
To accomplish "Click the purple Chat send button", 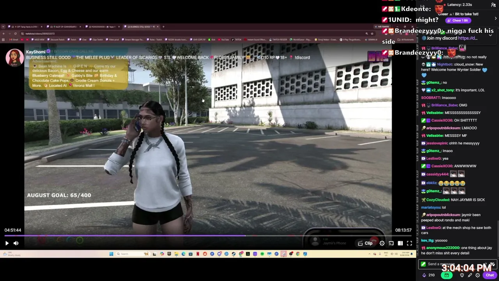I will 490,275.
